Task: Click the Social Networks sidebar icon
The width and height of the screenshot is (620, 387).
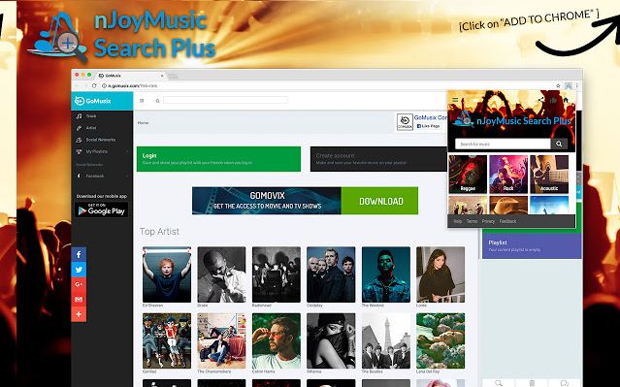Action: (79, 140)
